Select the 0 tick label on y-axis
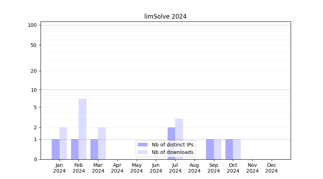The image size is (323, 179). click(x=35, y=159)
